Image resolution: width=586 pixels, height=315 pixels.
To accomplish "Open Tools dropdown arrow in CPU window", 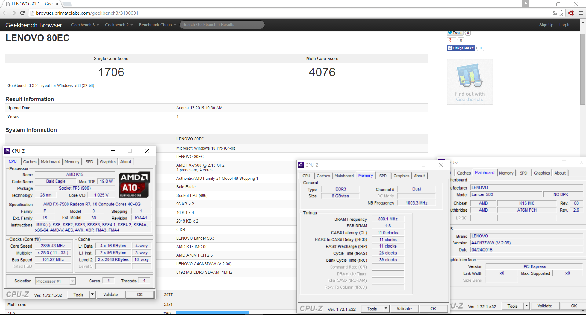I will 92,295.
